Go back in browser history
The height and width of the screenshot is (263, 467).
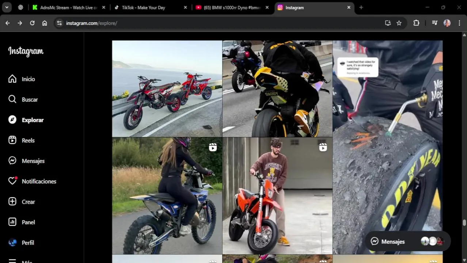[x=8, y=23]
